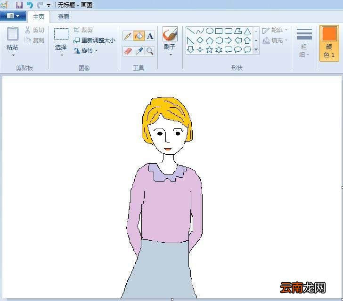Viewport: 343px width, 301px height.
Task: Click shapes gallery down arrow
Action: [x=256, y=40]
